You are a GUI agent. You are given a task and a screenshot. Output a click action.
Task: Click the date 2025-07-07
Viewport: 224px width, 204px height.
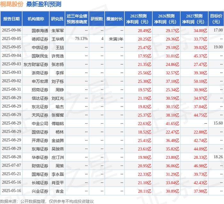12,165
